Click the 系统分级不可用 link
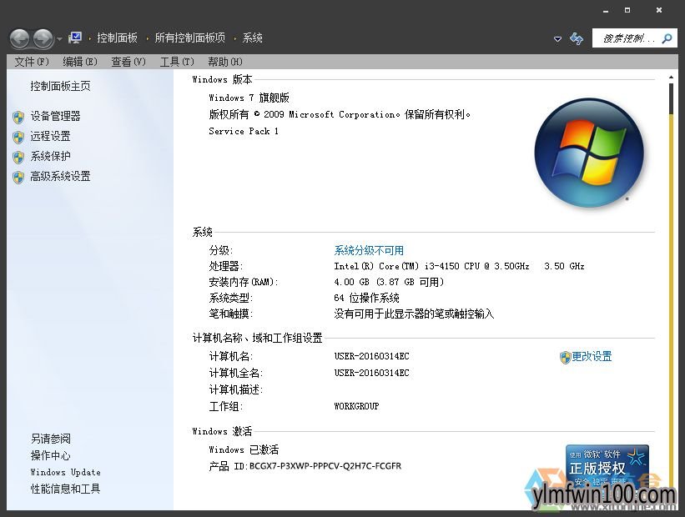 (369, 250)
